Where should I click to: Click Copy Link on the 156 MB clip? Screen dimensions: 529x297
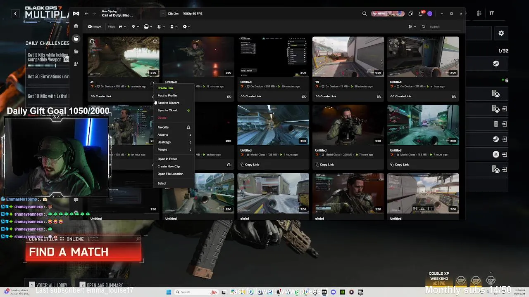[x=399, y=165]
